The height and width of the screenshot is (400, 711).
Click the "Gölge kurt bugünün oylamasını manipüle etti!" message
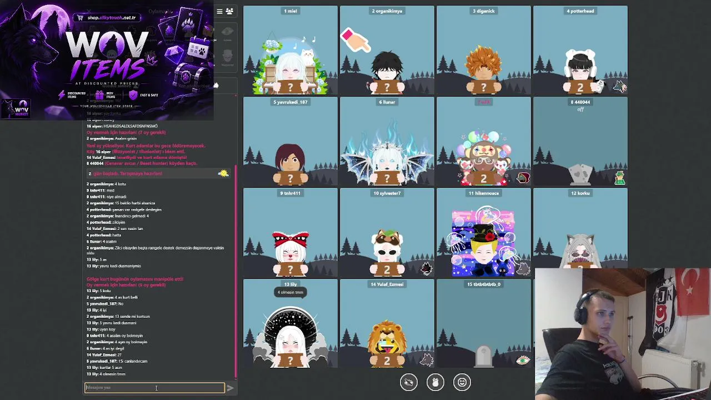pyautogui.click(x=135, y=279)
